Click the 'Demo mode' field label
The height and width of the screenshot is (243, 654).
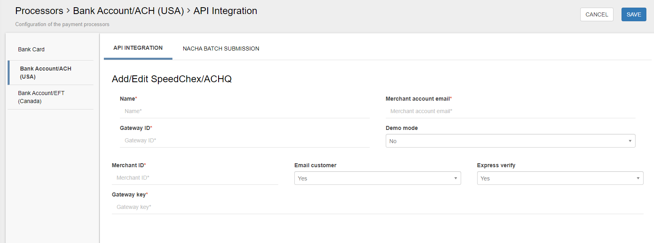tap(402, 128)
